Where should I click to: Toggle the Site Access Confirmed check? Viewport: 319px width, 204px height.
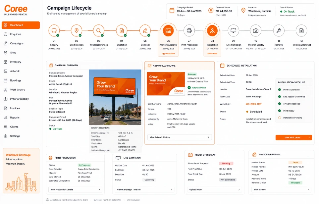280,97
